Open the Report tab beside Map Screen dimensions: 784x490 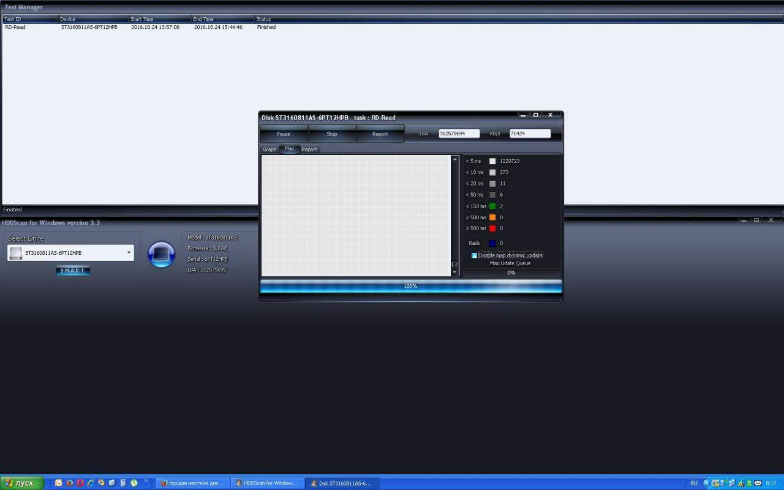coord(309,149)
